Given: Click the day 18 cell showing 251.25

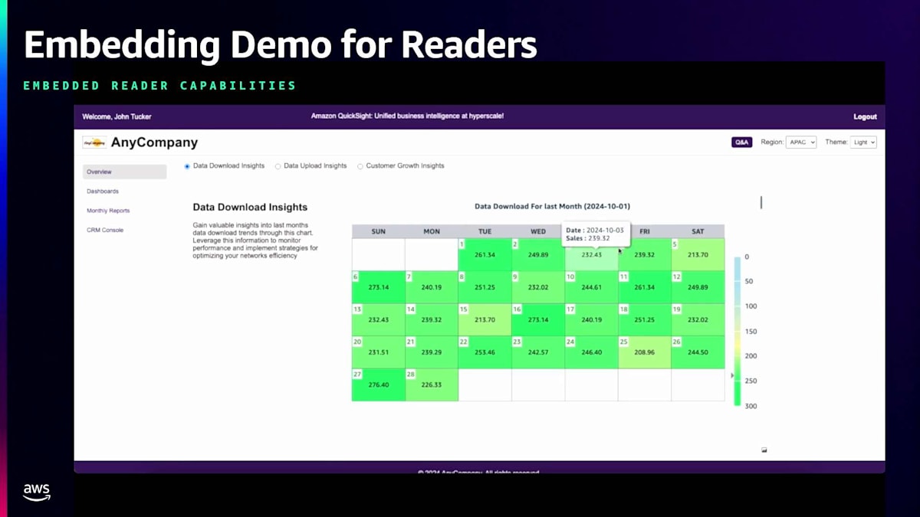Looking at the screenshot, I should 645,319.
